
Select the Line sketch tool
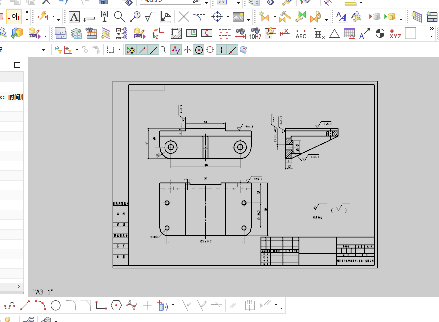click(25, 305)
